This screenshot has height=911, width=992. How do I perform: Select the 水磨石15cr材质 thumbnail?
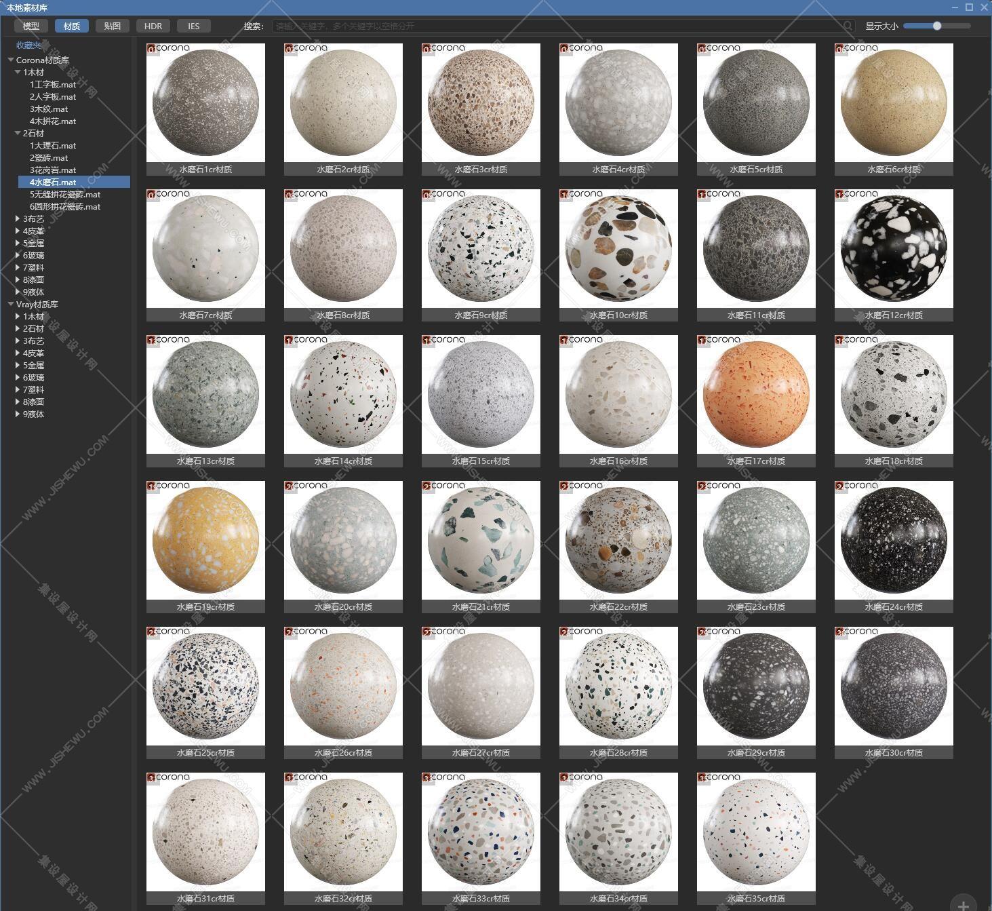pos(481,395)
